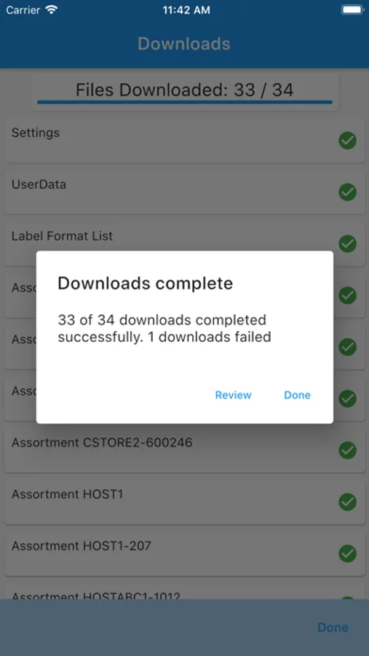Tap the Done link in the bottom bar
The height and width of the screenshot is (656, 369).
pos(333,627)
